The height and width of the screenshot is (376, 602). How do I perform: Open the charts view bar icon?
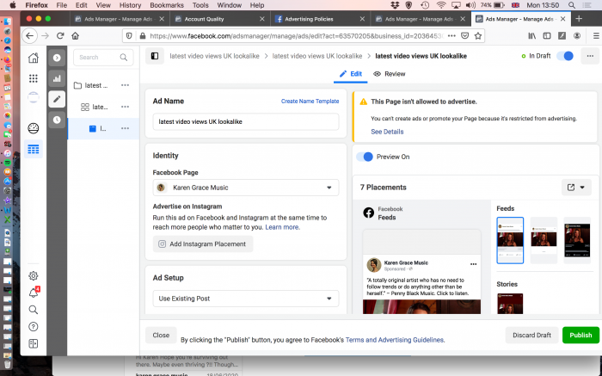(57, 78)
